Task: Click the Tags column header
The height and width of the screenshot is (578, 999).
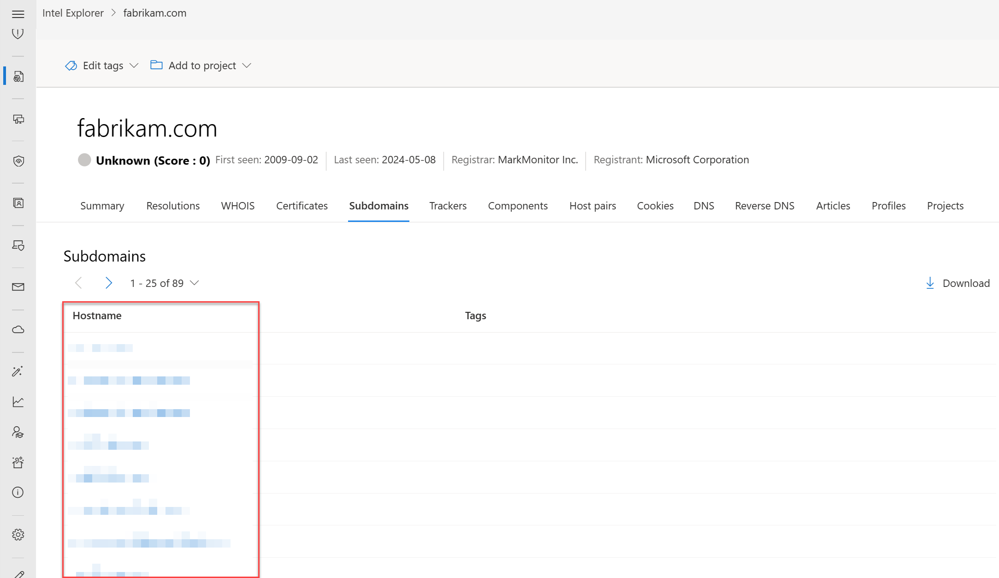Action: 475,316
